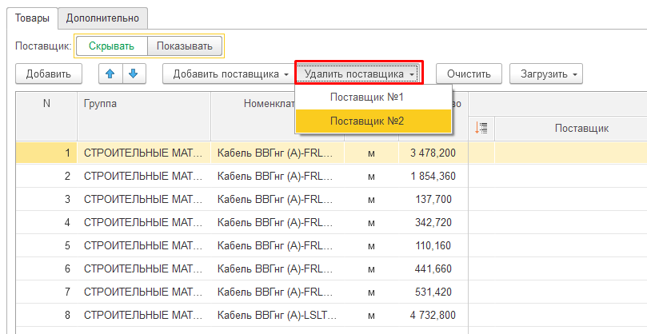Screen dimensions: 647x334
Task: Open the Товары tab
Action: coord(33,17)
